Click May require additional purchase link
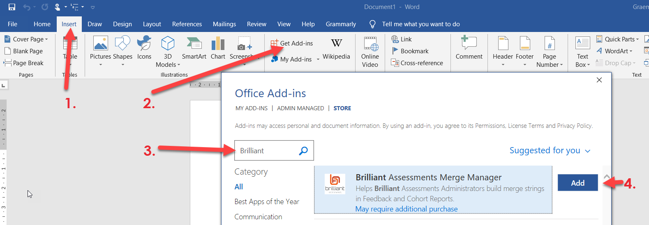Screen dimensions: 649x225 pos(406,209)
